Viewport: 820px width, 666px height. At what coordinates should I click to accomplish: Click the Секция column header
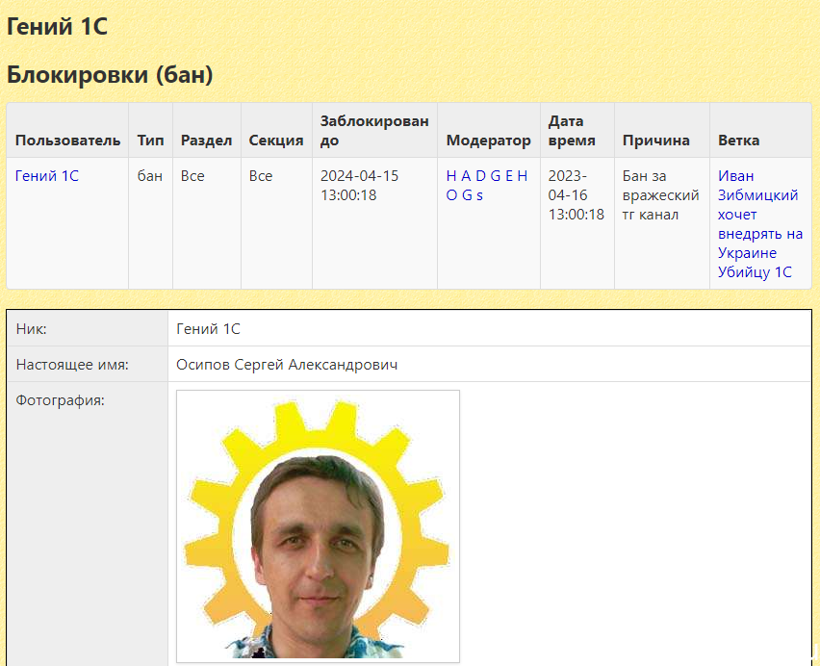276,141
